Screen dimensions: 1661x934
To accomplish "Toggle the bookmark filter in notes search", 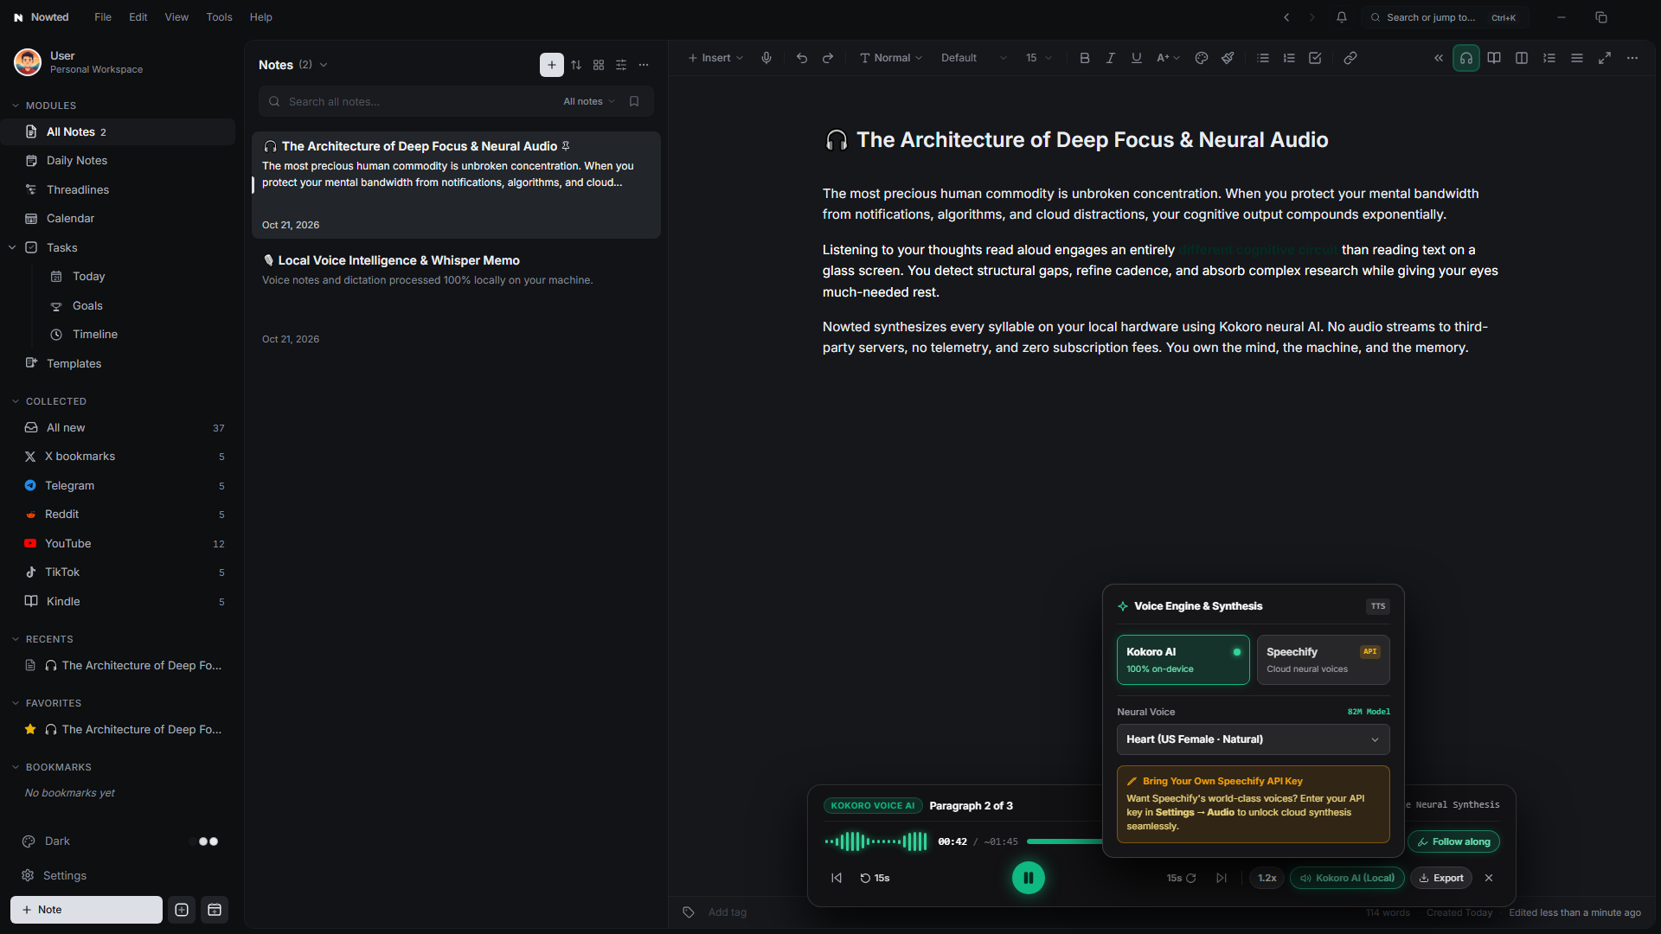I will coord(634,101).
